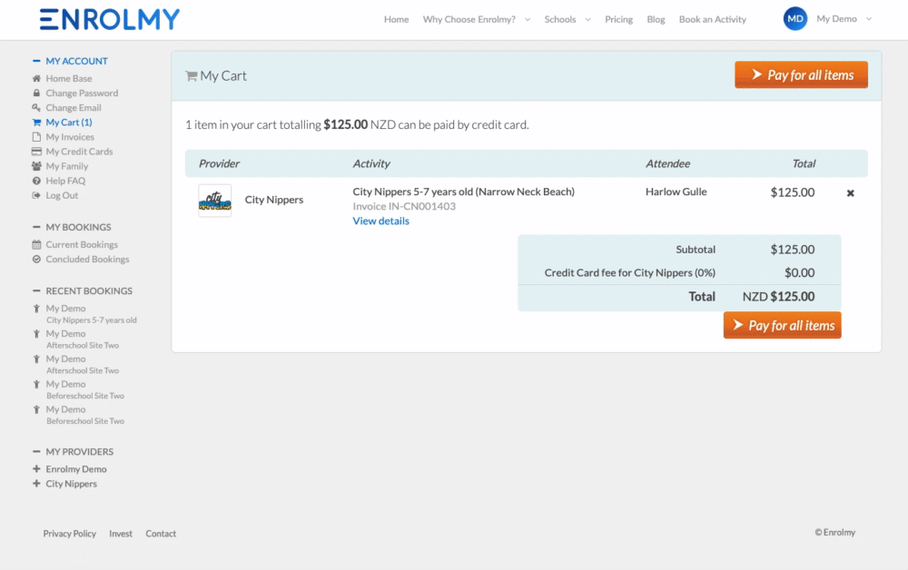Click the My Invoices document icon
The image size is (908, 570).
click(x=36, y=137)
